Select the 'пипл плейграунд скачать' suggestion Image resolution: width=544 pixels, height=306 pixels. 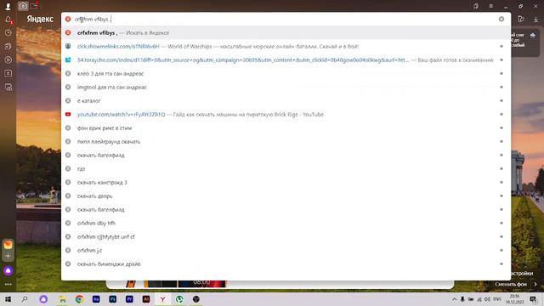[x=286, y=142]
